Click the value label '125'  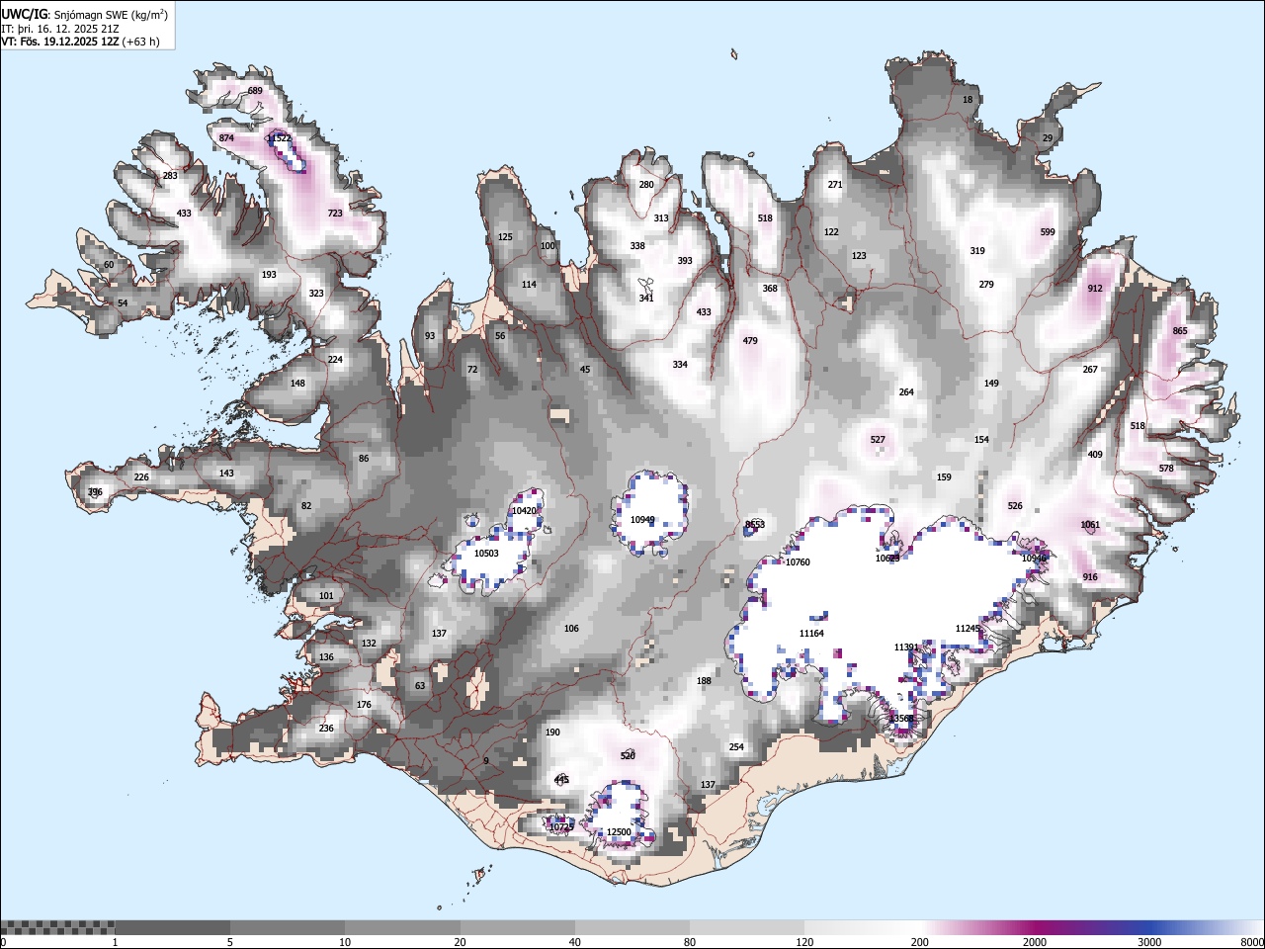(x=505, y=237)
